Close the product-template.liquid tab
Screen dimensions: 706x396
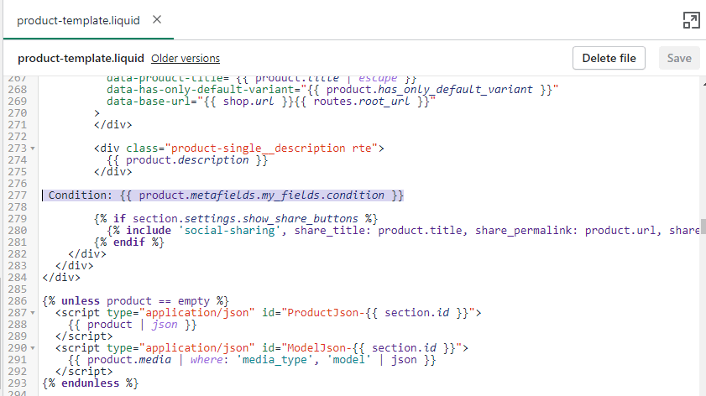click(157, 20)
